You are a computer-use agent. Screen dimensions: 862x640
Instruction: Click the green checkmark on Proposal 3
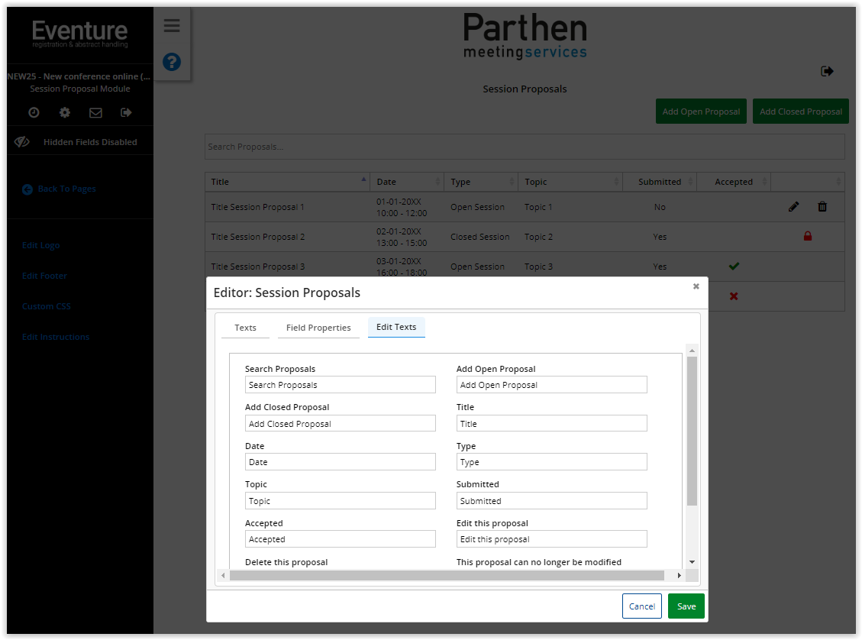pyautogui.click(x=734, y=266)
